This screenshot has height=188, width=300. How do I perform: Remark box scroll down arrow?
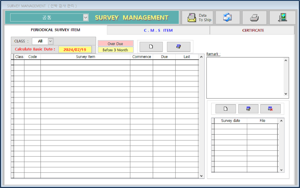pos(286,94)
